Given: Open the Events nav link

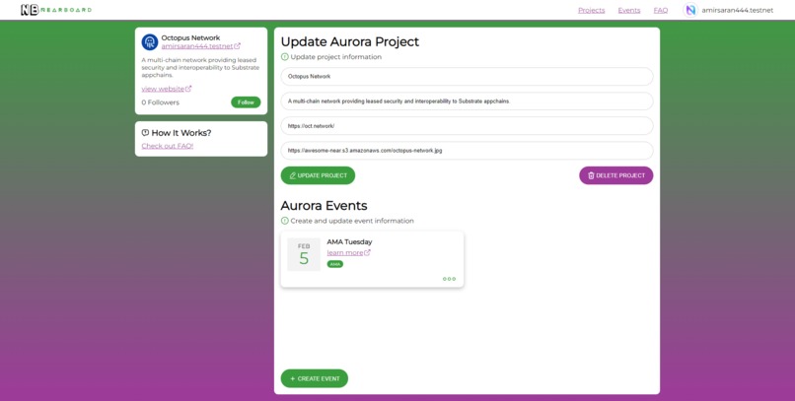Looking at the screenshot, I should 628,10.
